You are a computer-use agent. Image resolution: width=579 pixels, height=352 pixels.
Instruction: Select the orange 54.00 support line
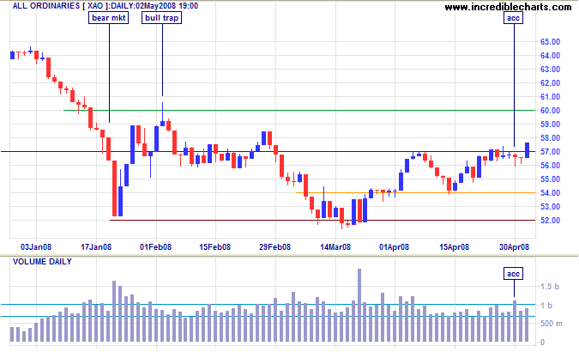click(415, 192)
